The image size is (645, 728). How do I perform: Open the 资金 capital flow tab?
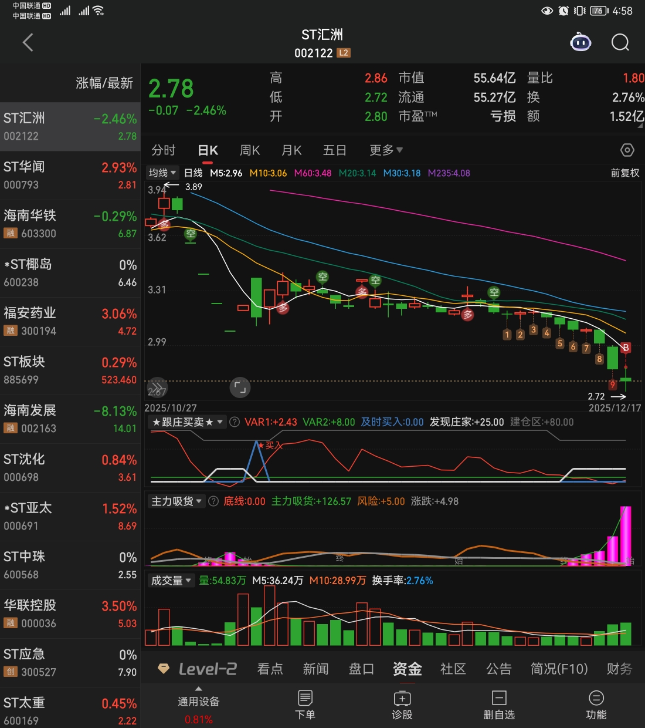tap(408, 669)
